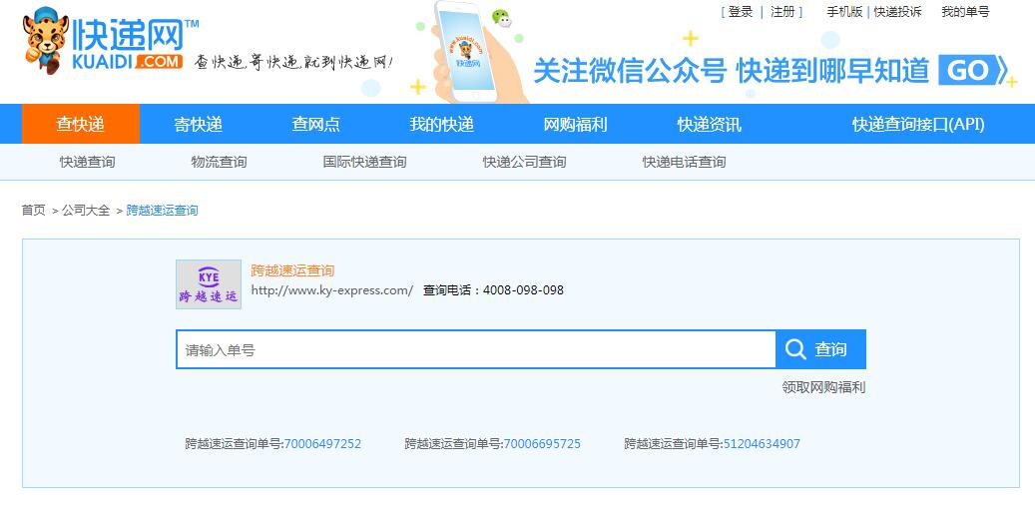This screenshot has height=506, width=1035.
Task: Open the 快递投诉 complaint link
Action: tap(897, 12)
